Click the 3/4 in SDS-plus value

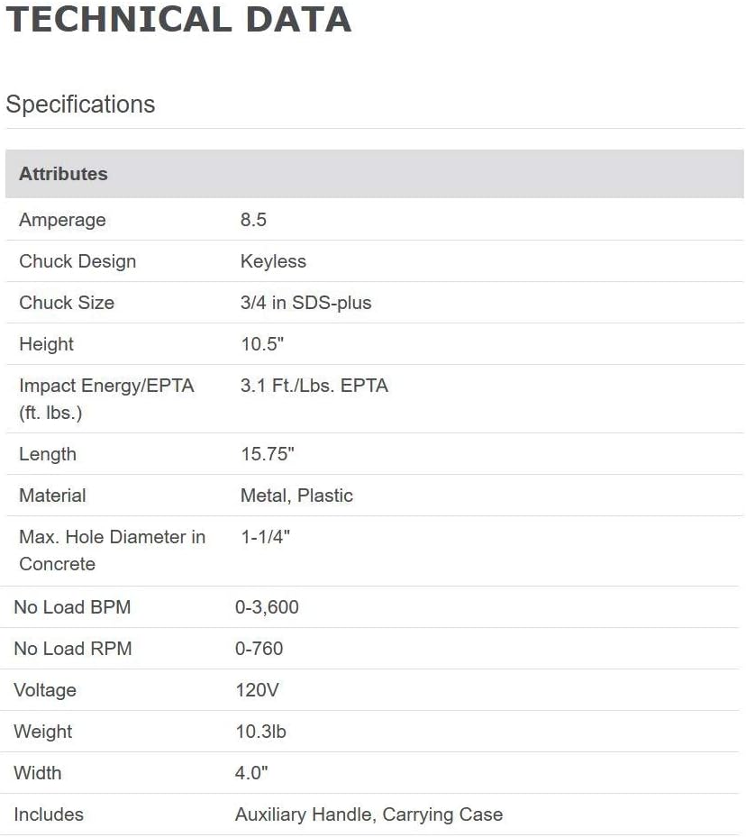[305, 303]
